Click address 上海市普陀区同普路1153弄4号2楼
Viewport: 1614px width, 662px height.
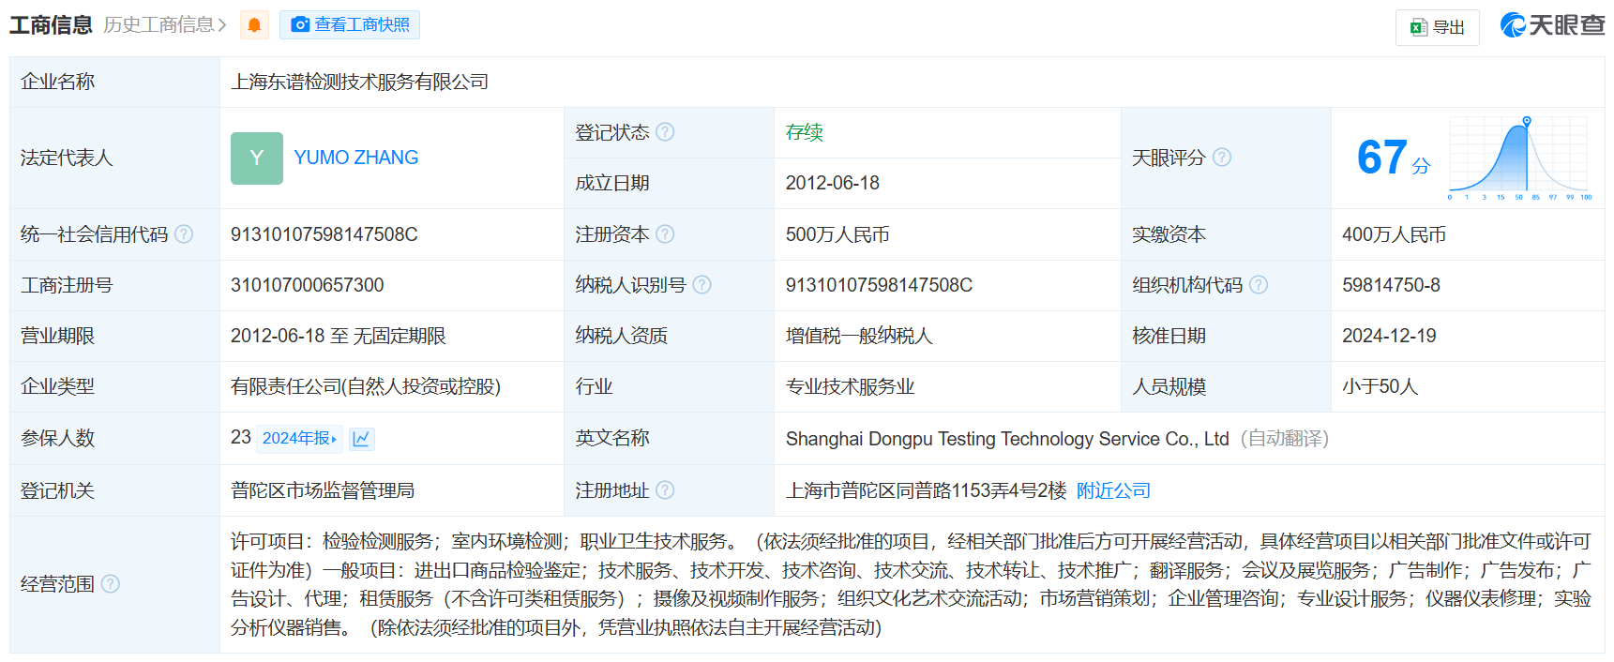coord(927,490)
